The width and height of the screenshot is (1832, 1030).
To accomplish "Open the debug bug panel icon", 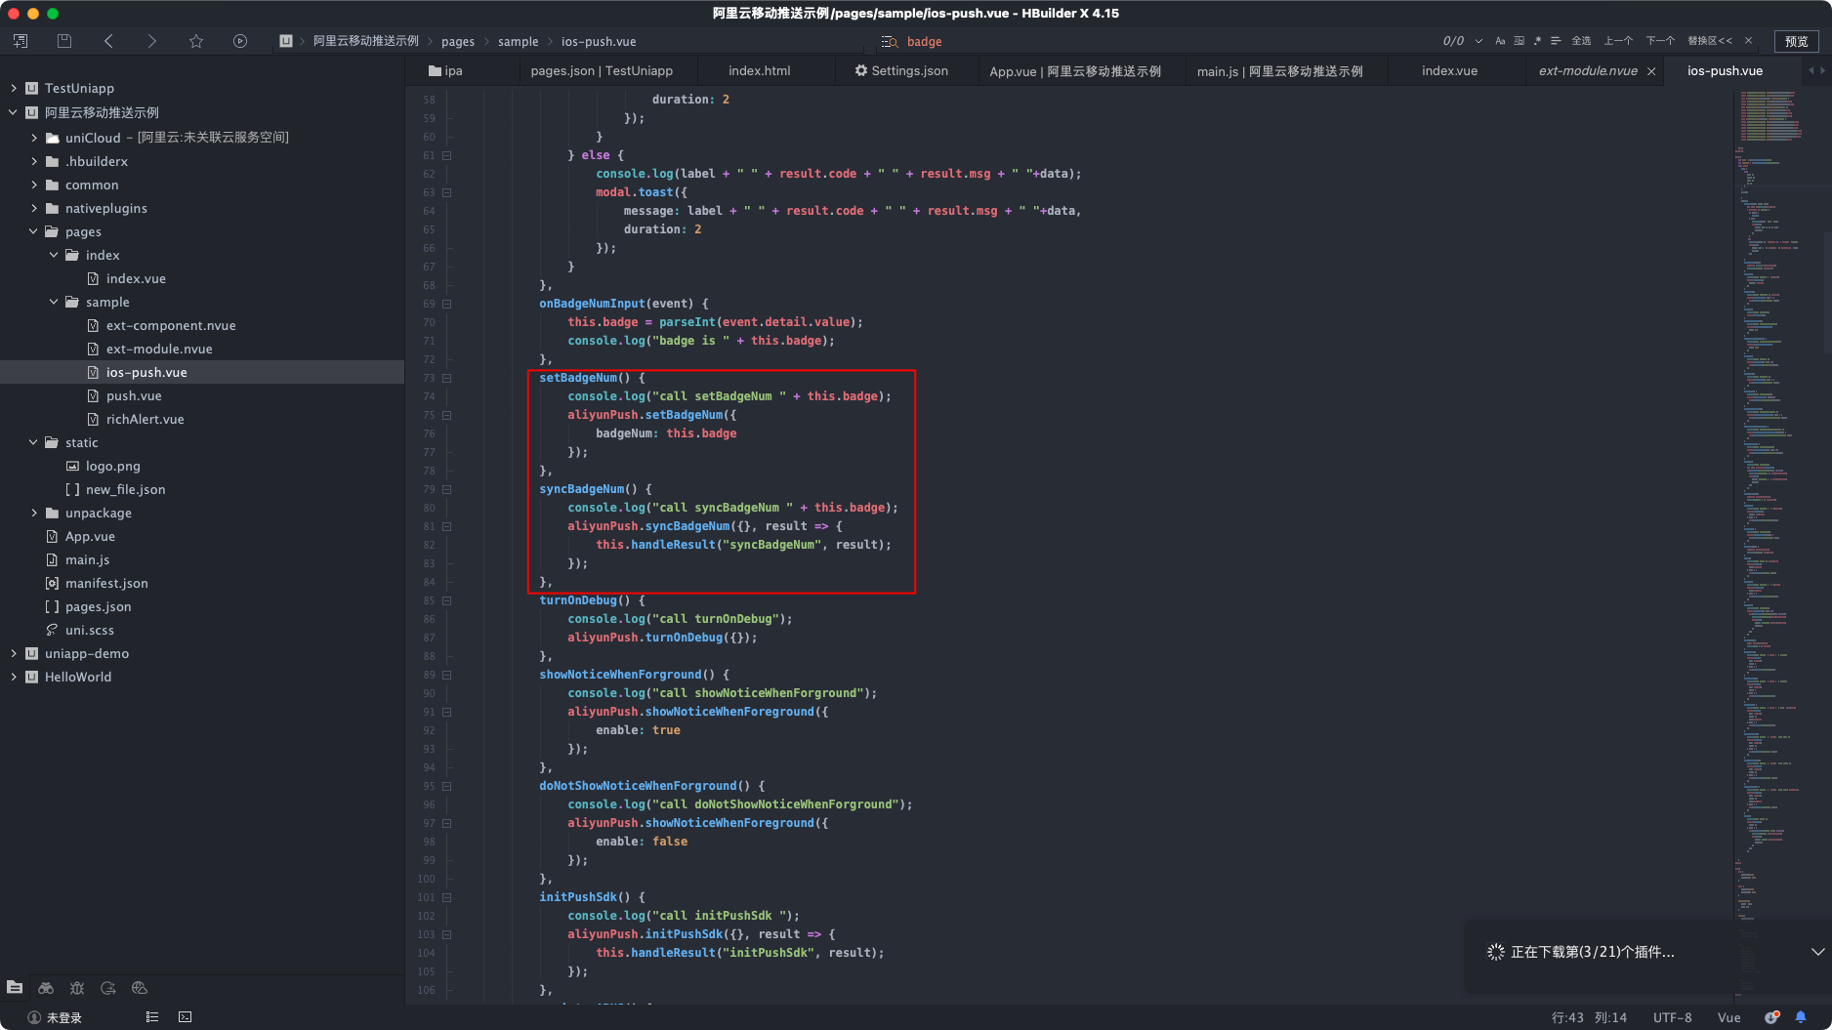I will [x=77, y=988].
